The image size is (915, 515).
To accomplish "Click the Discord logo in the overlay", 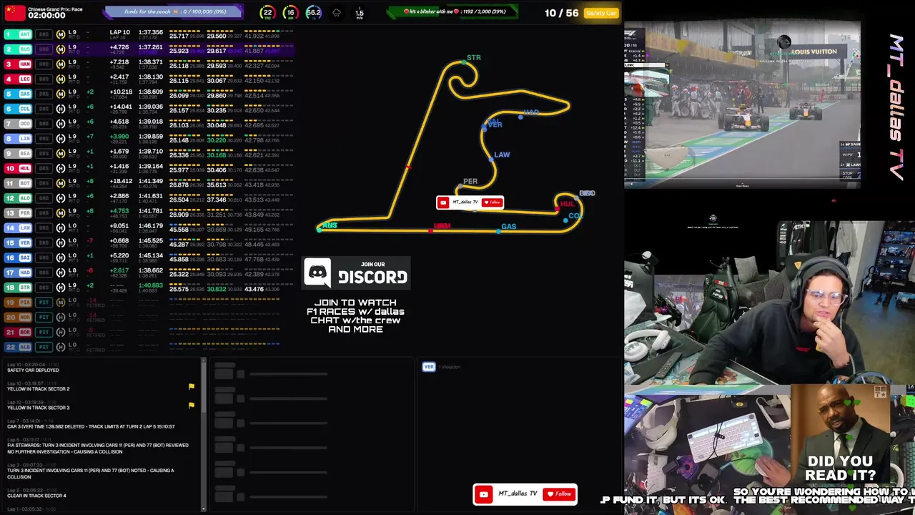I will [318, 273].
